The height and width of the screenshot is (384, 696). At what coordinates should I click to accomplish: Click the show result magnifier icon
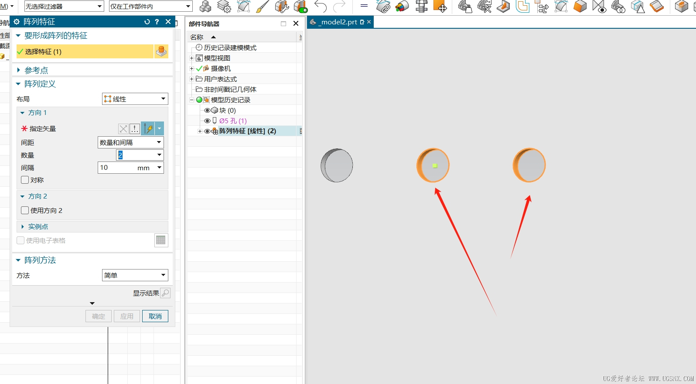pos(165,293)
